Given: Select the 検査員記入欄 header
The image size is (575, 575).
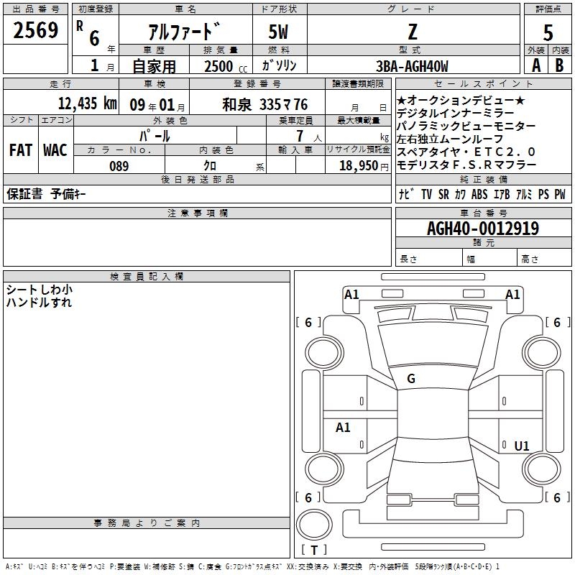Looking at the screenshot, I should pos(147,277).
